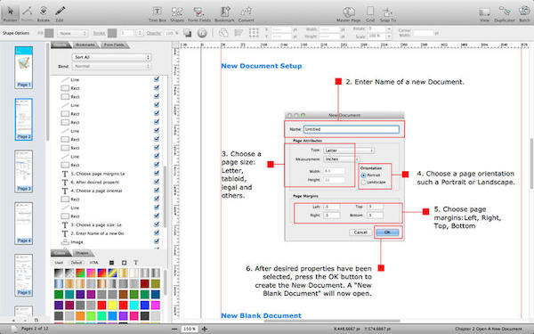
Task: Switch to the Form Fields panel tab
Action: [x=114, y=45]
